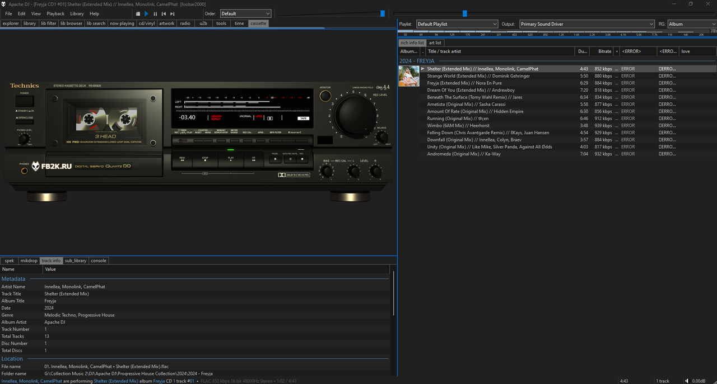Screen dimensions: 717x384
Task: Click the BALANCE knob on the deck
Action: tap(381, 138)
